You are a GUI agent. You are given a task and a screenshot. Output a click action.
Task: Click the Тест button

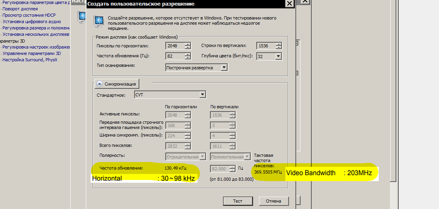tap(238, 201)
